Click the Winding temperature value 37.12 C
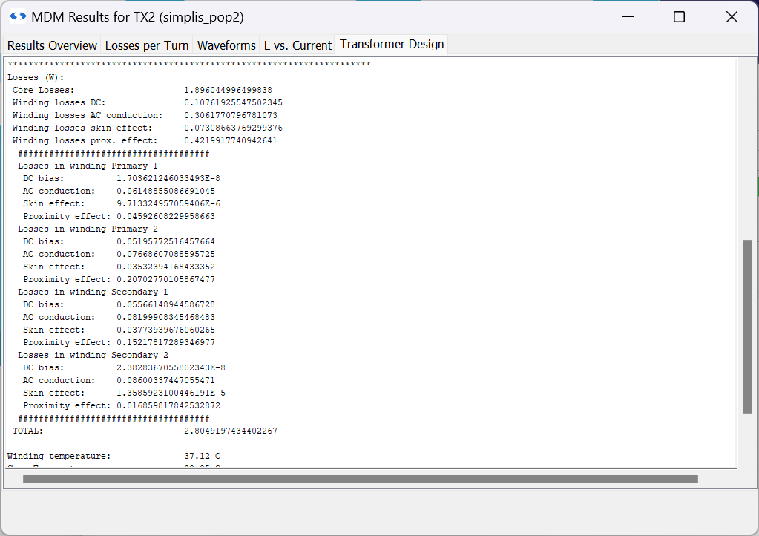Image resolution: width=759 pixels, height=536 pixels. [202, 456]
